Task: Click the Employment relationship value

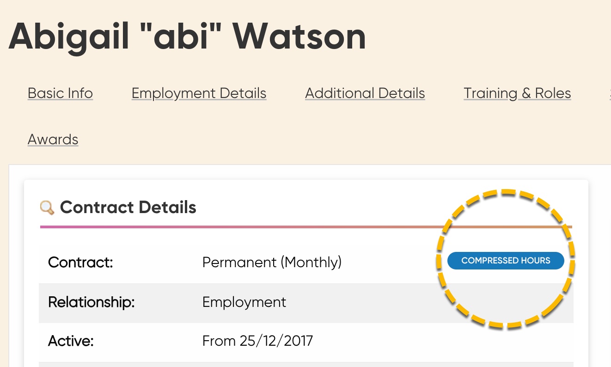Action: pos(244,302)
